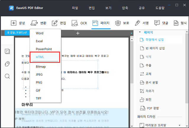Collapse the 페이지 section header
The height and width of the screenshot is (128, 189).
pos(140,32)
